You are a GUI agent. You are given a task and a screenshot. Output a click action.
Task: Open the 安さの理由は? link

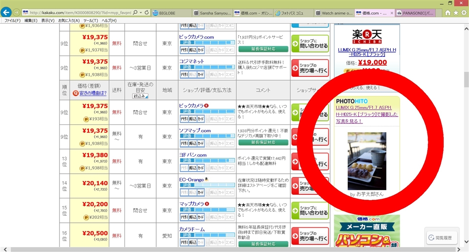click(93, 93)
